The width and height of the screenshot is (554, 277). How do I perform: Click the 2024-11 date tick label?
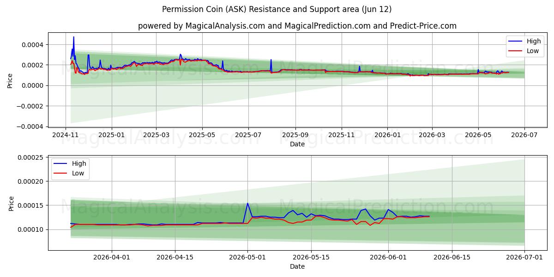point(66,135)
